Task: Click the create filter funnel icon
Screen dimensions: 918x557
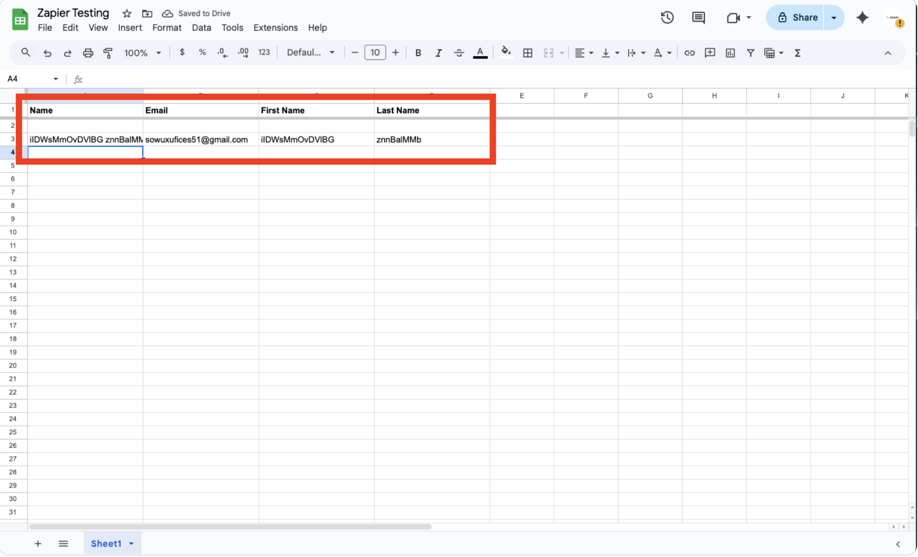Action: [750, 53]
